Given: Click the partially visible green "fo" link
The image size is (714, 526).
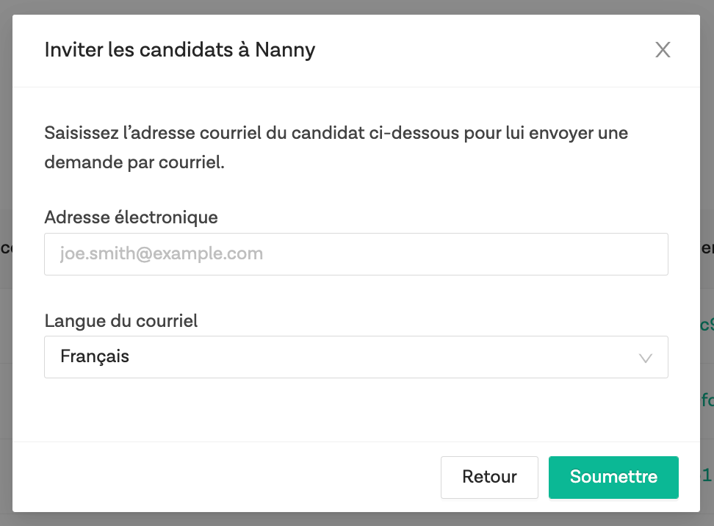Looking at the screenshot, I should (x=707, y=400).
